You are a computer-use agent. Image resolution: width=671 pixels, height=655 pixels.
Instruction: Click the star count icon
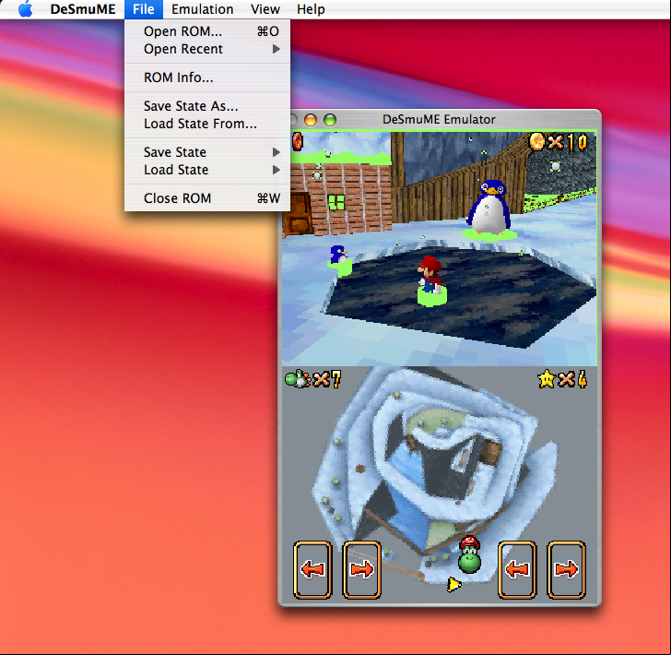click(x=547, y=379)
